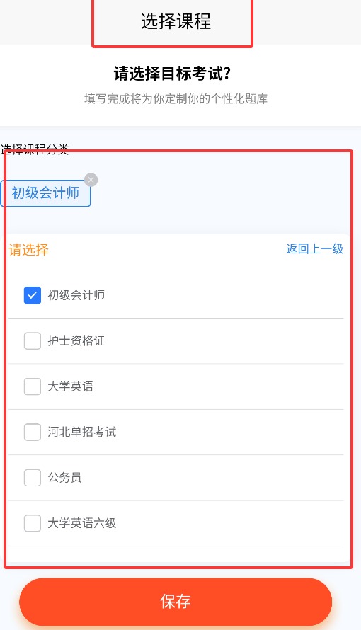Click the 请选择 orange label

point(28,250)
